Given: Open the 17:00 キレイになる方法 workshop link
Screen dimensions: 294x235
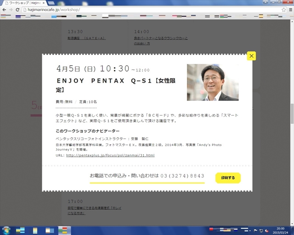Looking at the screenshot, I should (95, 211).
